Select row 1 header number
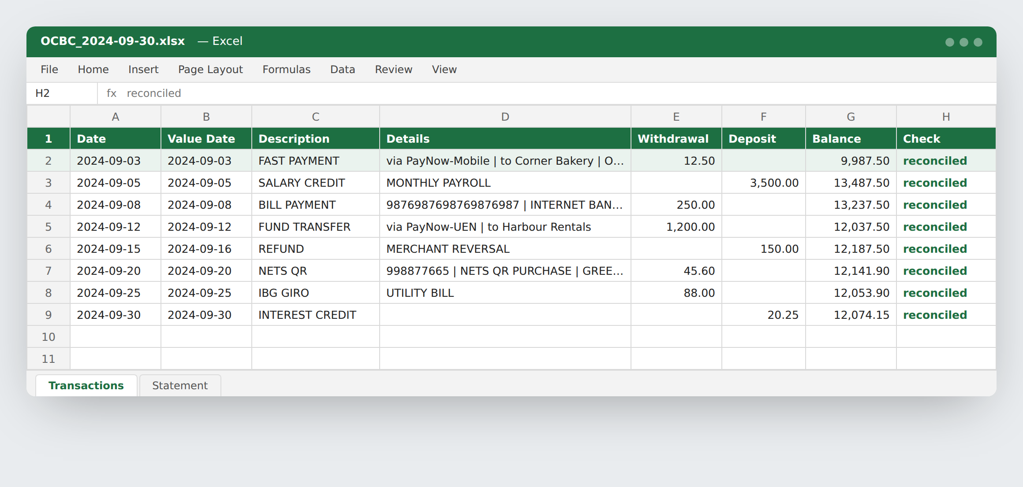 pos(49,139)
